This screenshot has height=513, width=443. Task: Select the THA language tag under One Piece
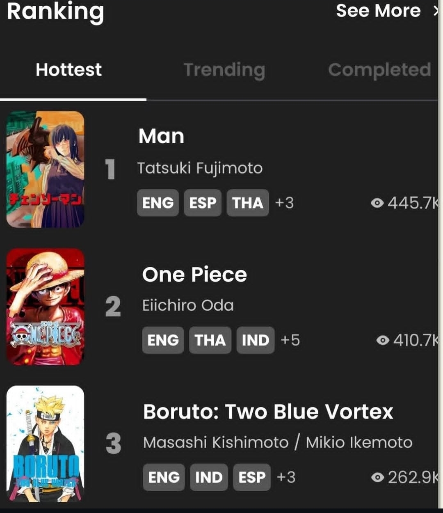pyautogui.click(x=210, y=340)
